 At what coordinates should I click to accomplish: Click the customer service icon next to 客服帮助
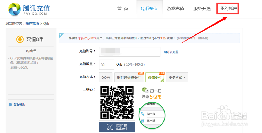[10, 105]
